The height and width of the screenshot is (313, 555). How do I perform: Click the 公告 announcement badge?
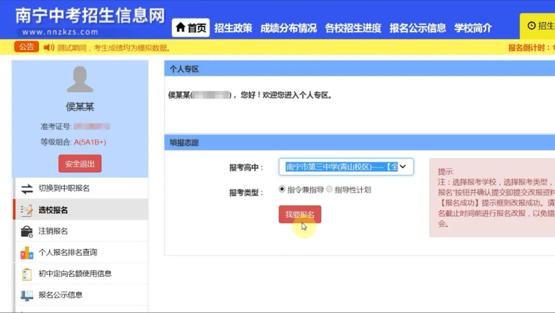tap(27, 47)
